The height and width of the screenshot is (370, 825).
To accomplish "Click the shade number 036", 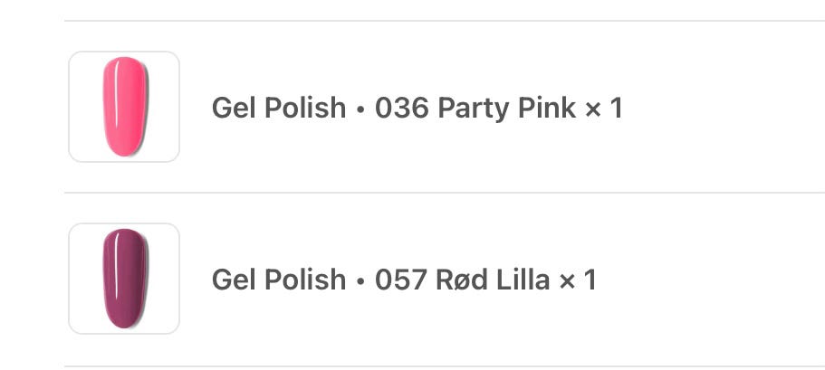I will coord(401,109).
